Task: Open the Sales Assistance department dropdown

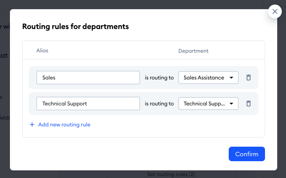Action: (x=208, y=78)
